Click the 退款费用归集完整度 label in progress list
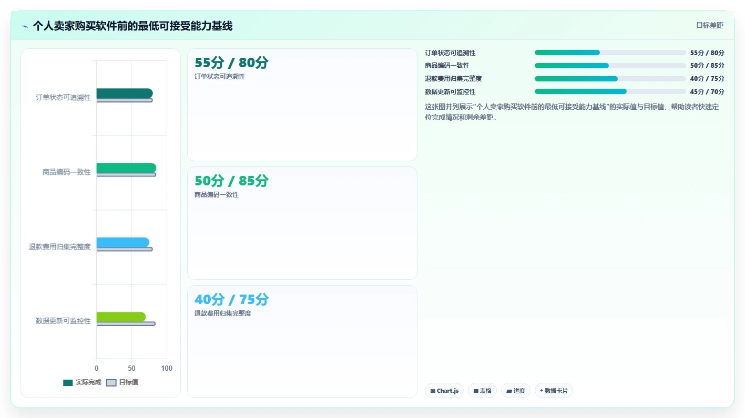745x418 pixels. point(453,79)
